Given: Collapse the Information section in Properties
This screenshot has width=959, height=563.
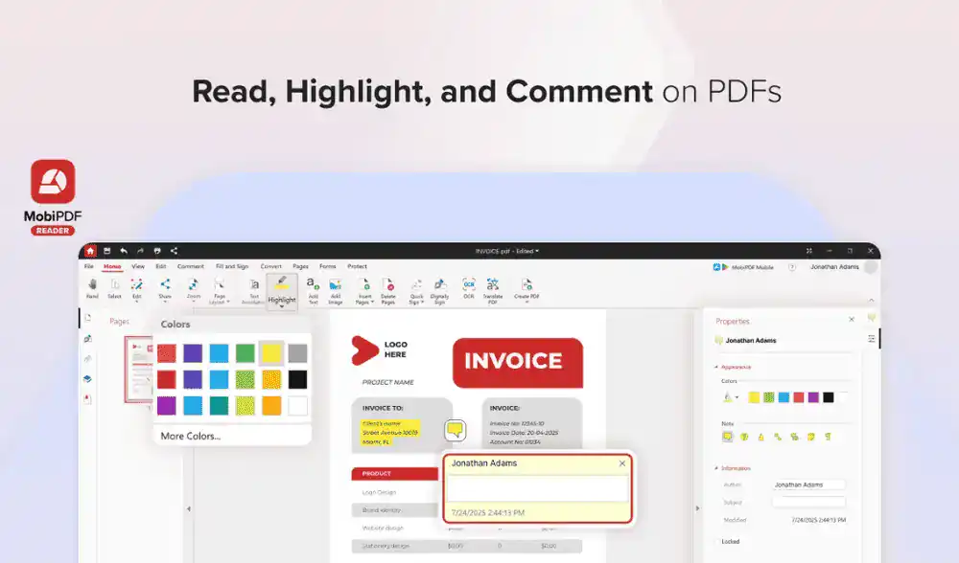Looking at the screenshot, I should click(x=715, y=468).
